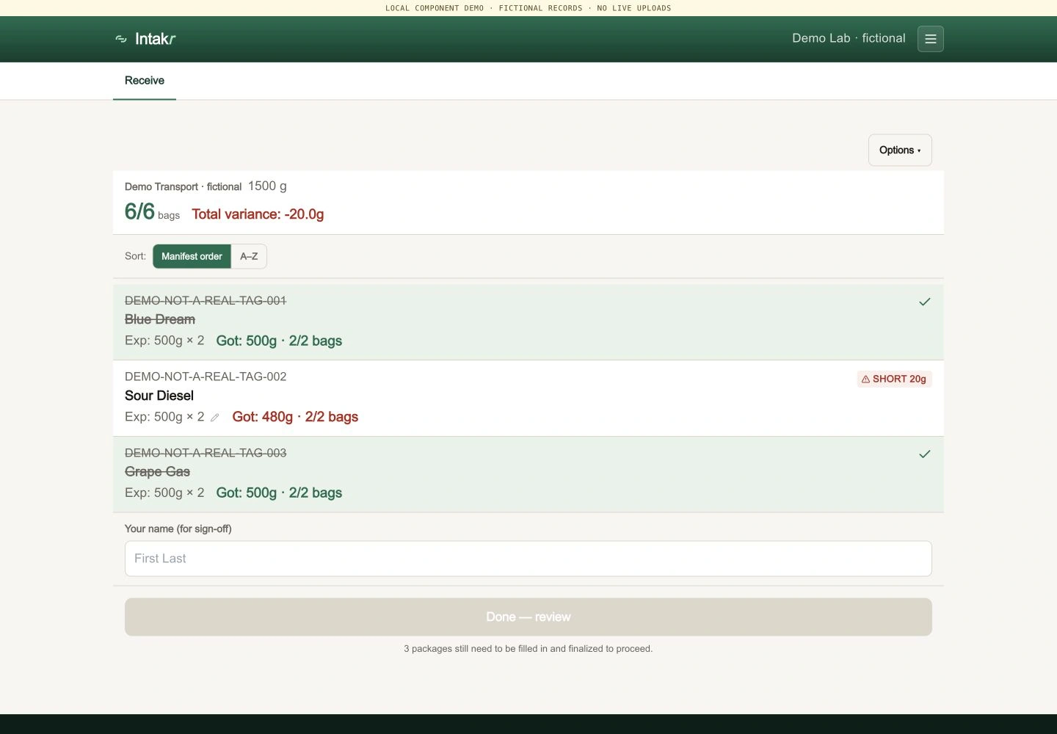This screenshot has width=1057, height=734.
Task: Click the checkmark on the Grape Gas row
Action: [x=925, y=454]
